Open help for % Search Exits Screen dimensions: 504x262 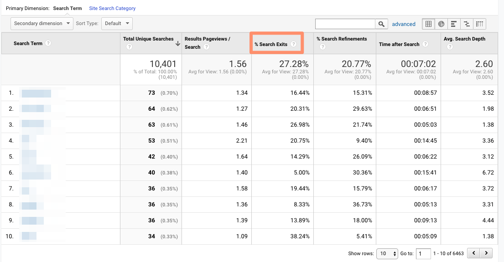(x=293, y=44)
